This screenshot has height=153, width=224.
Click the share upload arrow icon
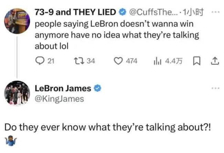coord(214,61)
